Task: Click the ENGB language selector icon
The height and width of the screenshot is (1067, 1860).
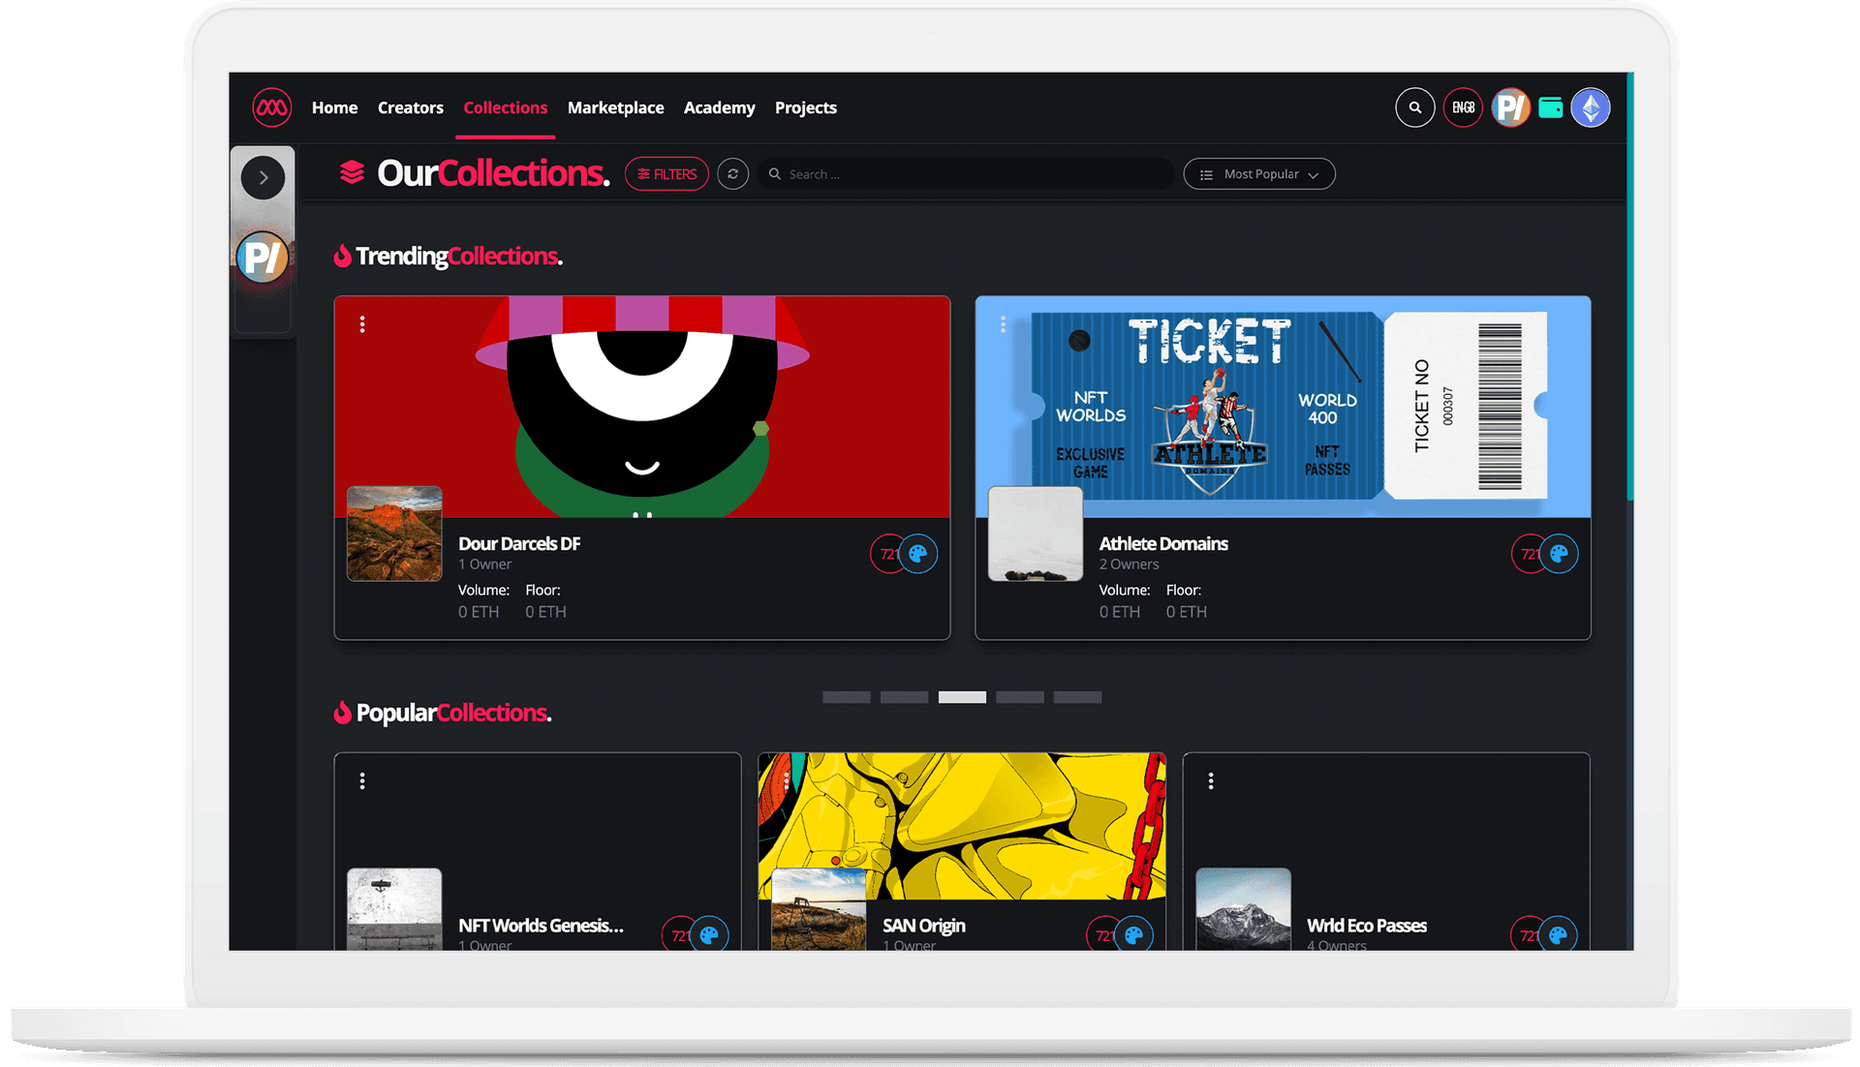Action: pyautogui.click(x=1463, y=107)
